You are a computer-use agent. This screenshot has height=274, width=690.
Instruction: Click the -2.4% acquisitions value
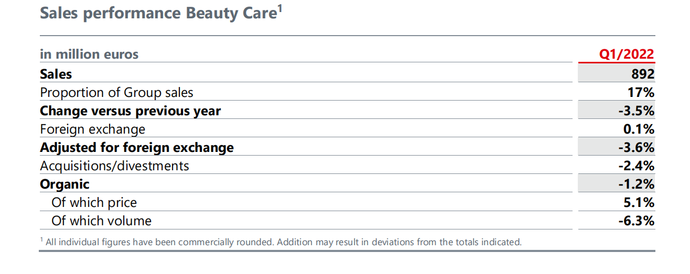click(636, 166)
